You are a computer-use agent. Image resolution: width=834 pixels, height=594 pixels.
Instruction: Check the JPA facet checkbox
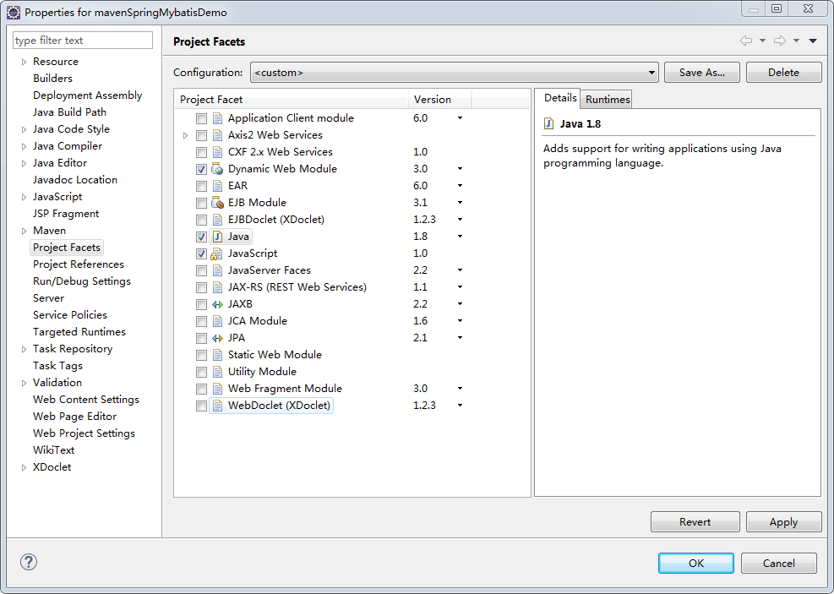pyautogui.click(x=202, y=338)
